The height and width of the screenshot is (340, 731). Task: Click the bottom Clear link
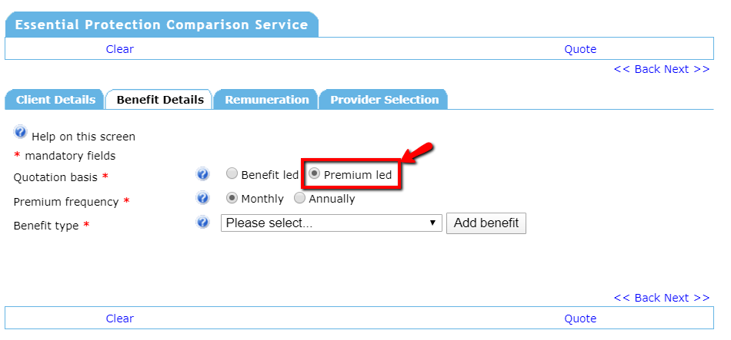(x=119, y=319)
